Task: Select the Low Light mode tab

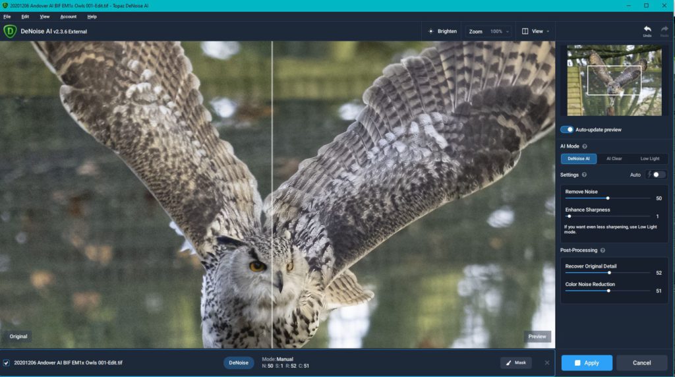Action: [x=649, y=159]
